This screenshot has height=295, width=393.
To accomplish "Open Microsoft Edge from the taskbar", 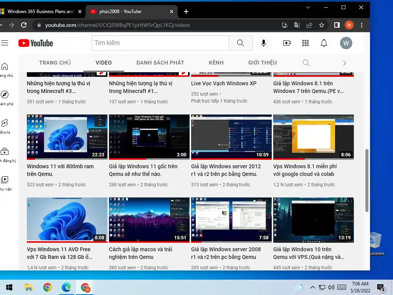I will (66, 287).
